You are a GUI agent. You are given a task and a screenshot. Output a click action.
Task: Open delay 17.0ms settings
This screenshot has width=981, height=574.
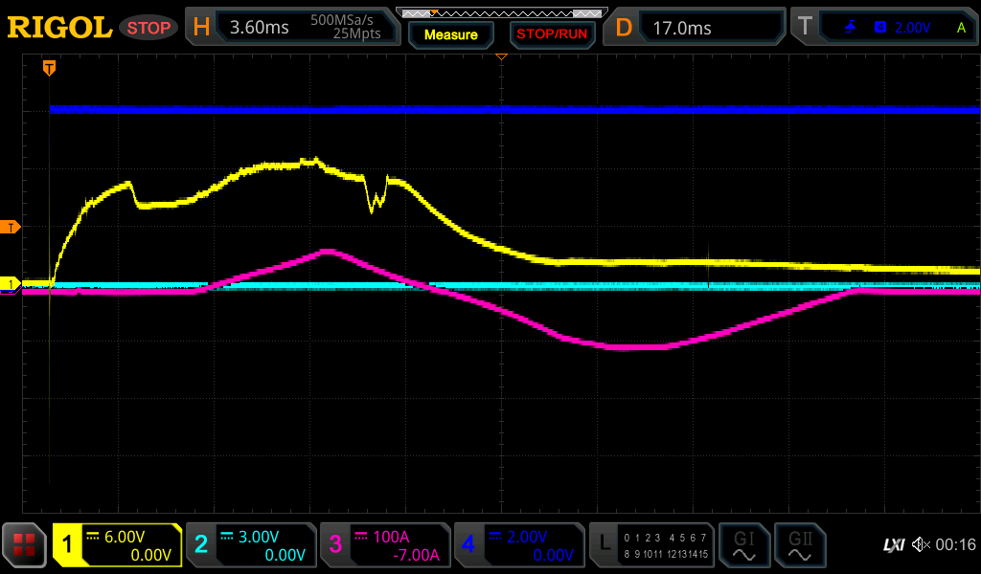click(x=696, y=28)
